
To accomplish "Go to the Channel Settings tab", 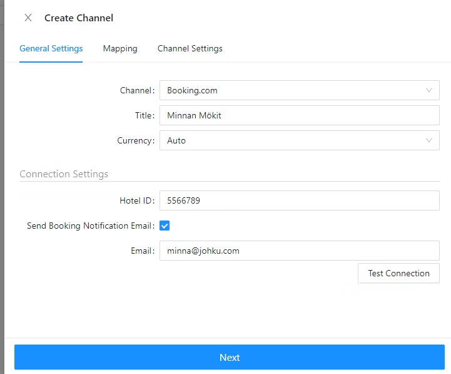I will tap(190, 48).
